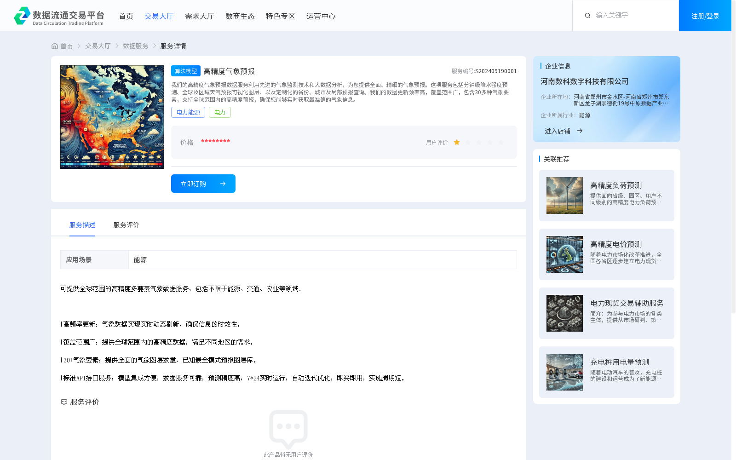Open the 充电桩用电量预测 title
736x460 pixels.
pyautogui.click(x=620, y=362)
